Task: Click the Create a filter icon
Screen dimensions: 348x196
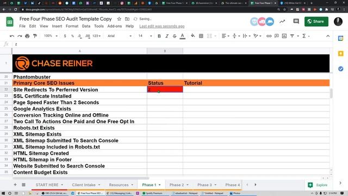Action: point(292,36)
